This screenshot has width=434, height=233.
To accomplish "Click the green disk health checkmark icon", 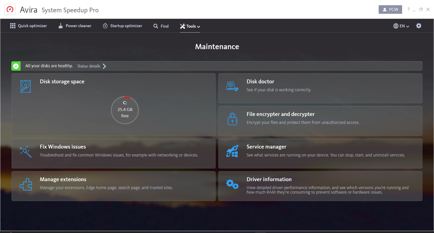I will 16,66.
